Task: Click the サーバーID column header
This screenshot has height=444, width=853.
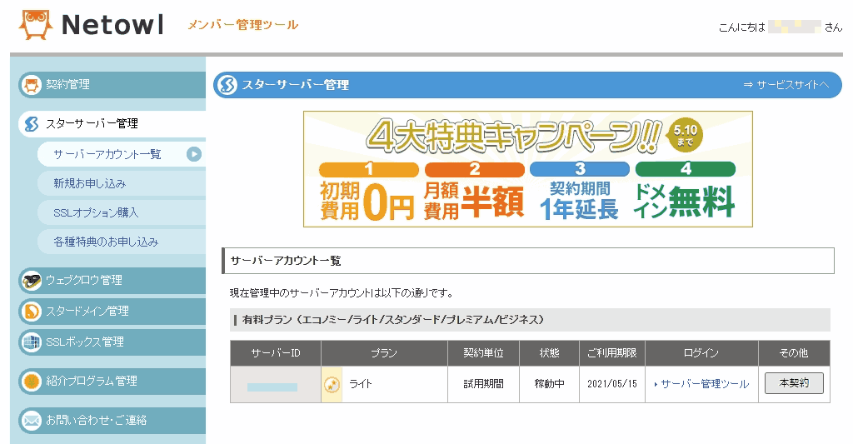Action: click(x=275, y=353)
